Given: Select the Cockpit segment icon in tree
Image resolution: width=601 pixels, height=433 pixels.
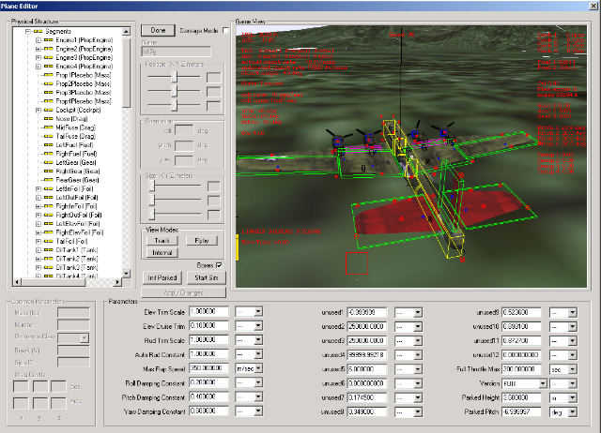Looking at the screenshot, I should [47, 109].
